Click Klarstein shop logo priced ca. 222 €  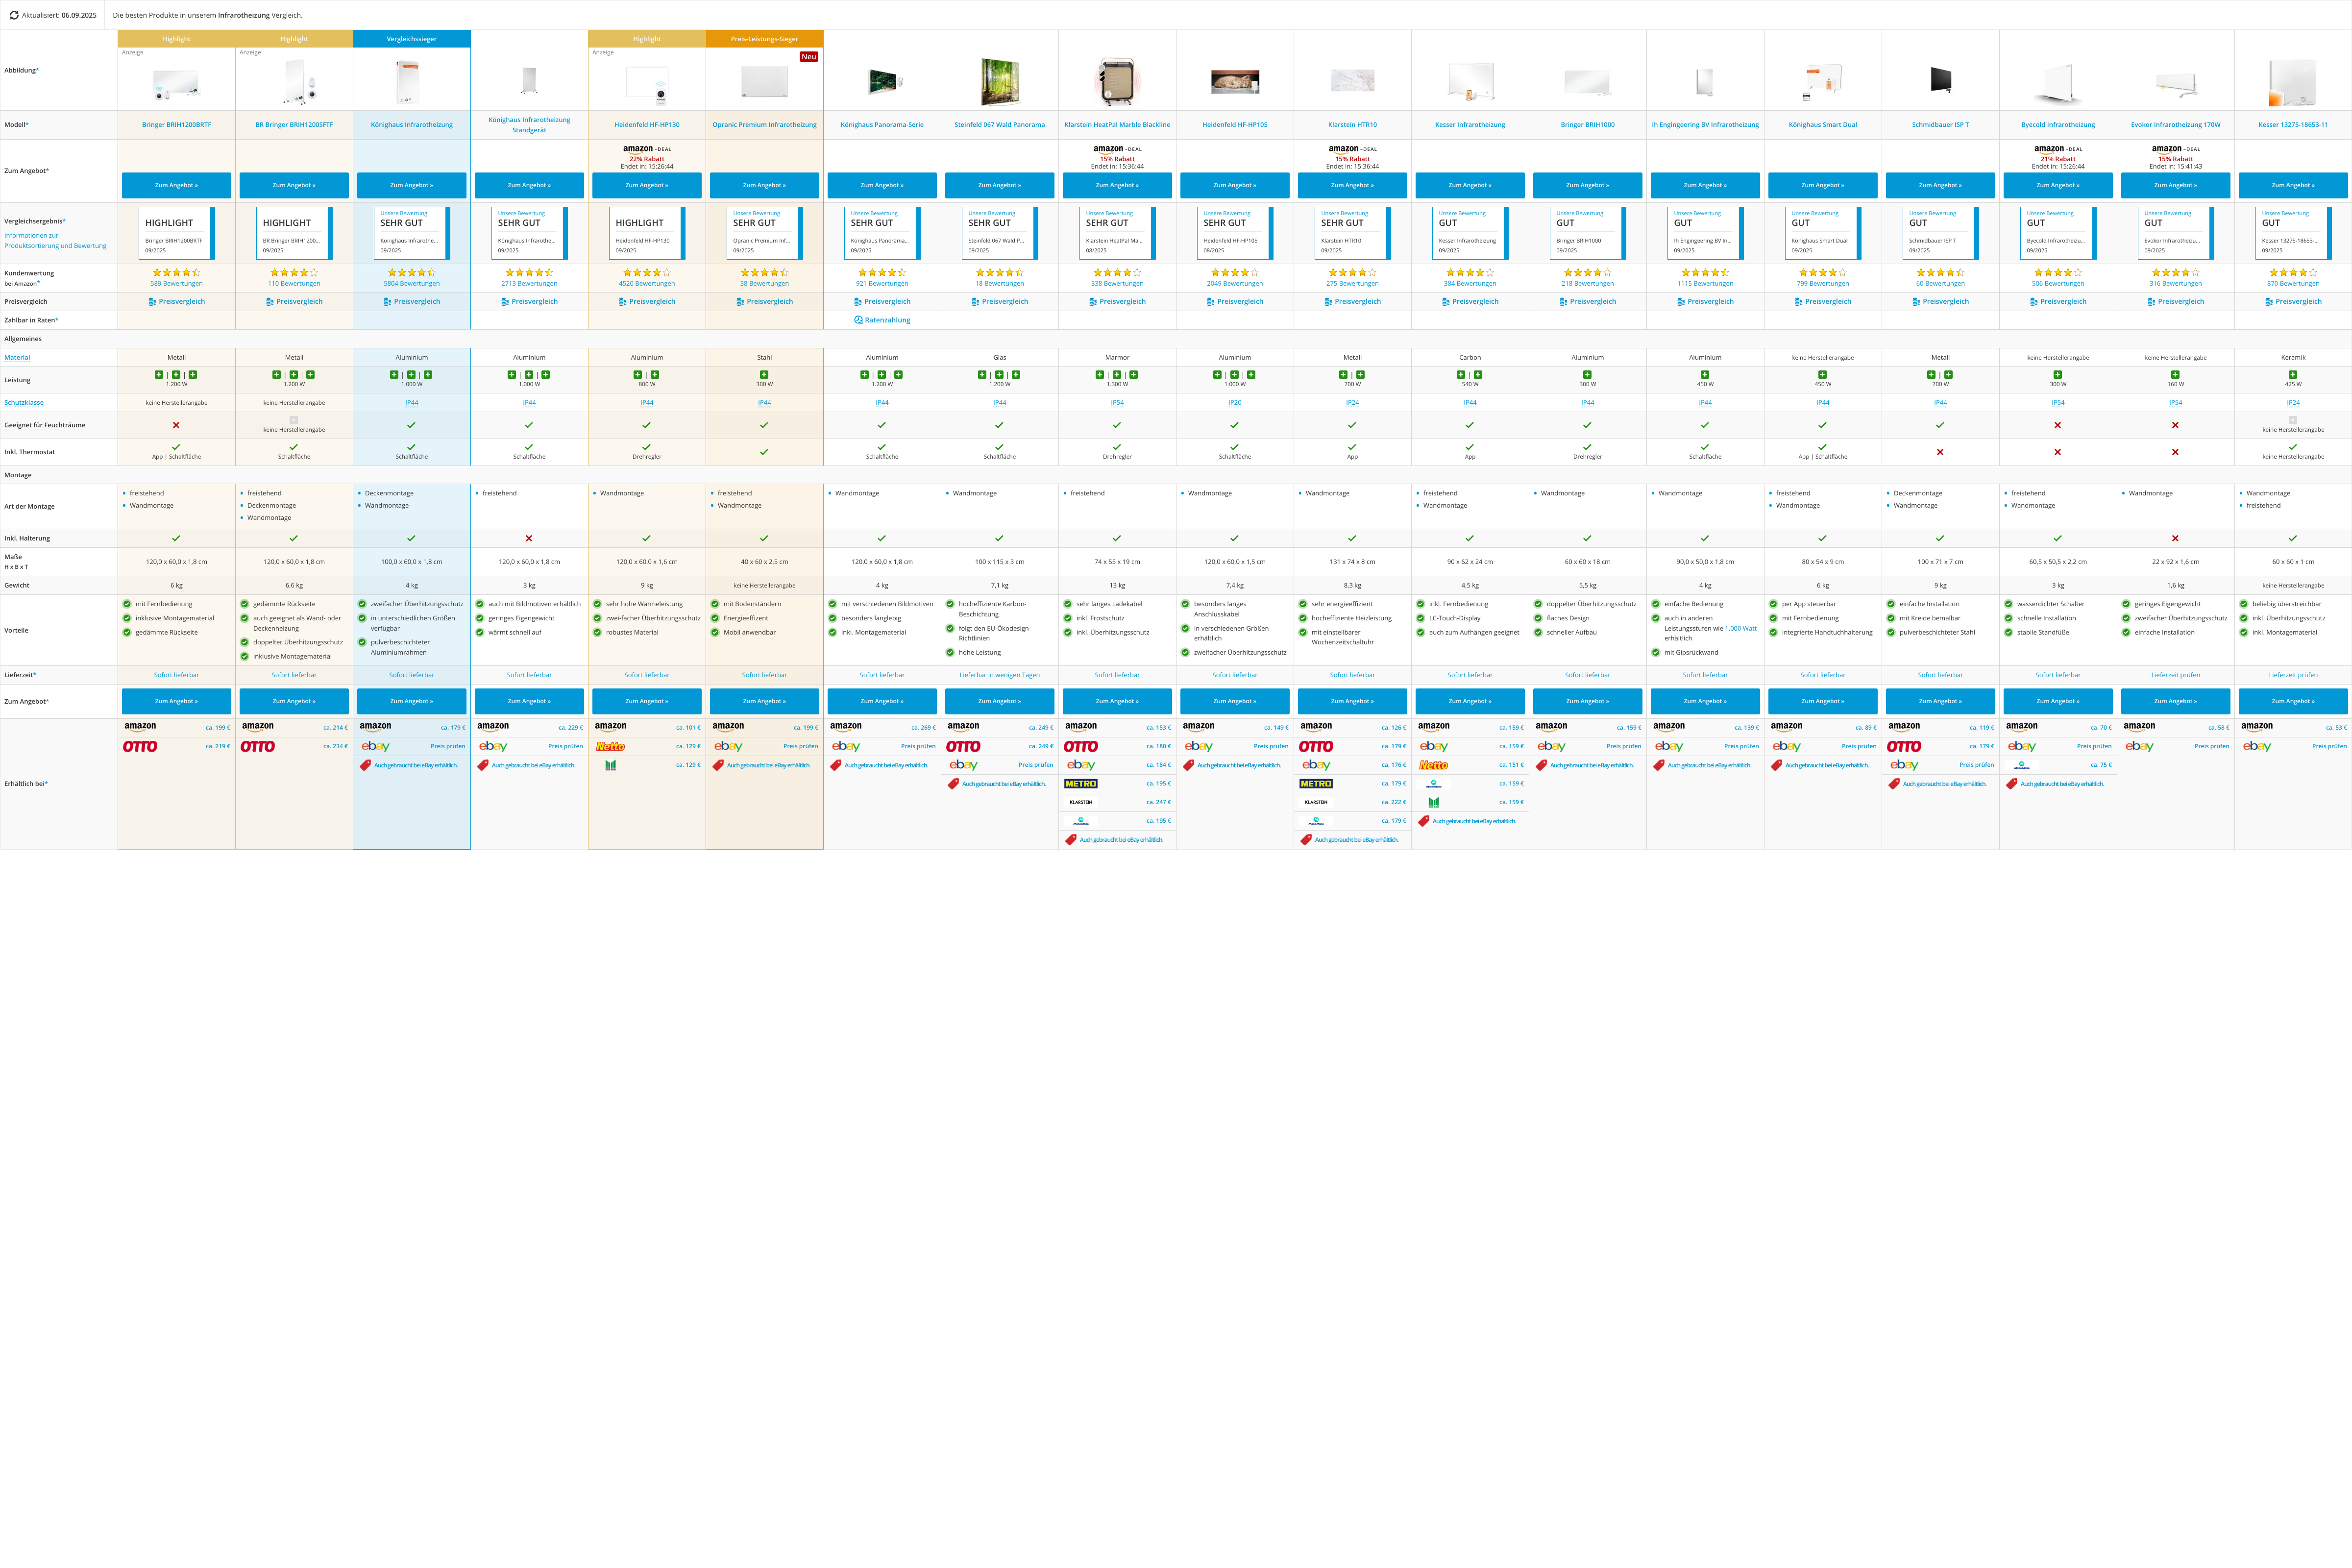coord(1316,802)
